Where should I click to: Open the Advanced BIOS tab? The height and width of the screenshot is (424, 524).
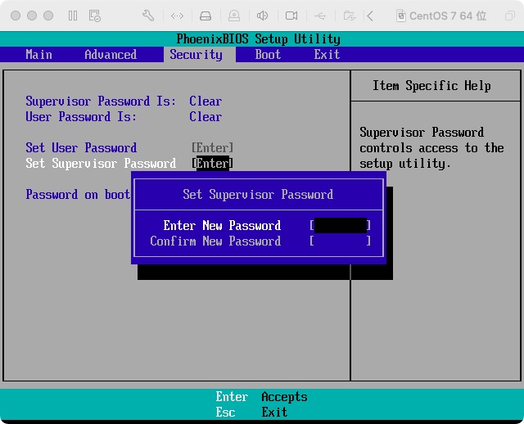(111, 55)
